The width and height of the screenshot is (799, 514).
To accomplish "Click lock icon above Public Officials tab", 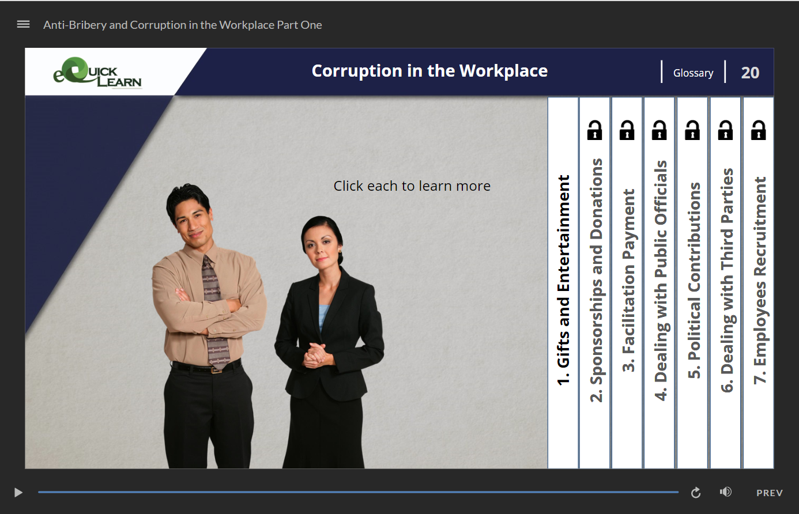I will pyautogui.click(x=659, y=131).
